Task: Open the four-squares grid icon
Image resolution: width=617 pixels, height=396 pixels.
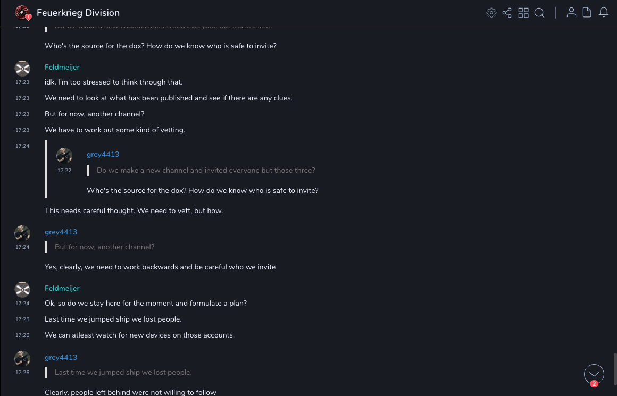Action: (523, 13)
